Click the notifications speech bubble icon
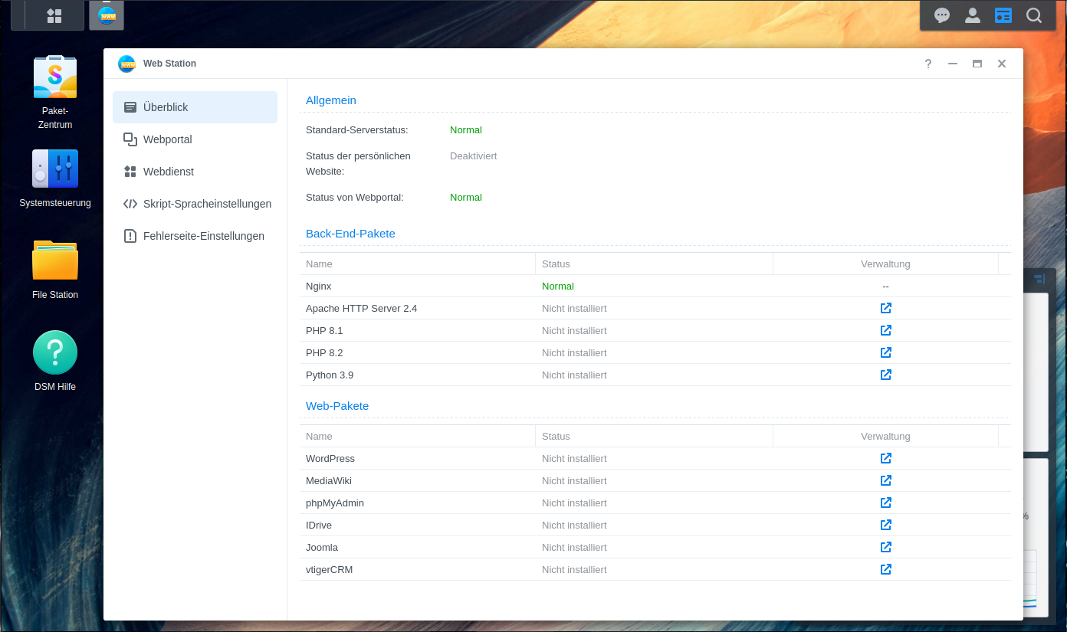Screen dimensions: 1067x632 point(942,15)
